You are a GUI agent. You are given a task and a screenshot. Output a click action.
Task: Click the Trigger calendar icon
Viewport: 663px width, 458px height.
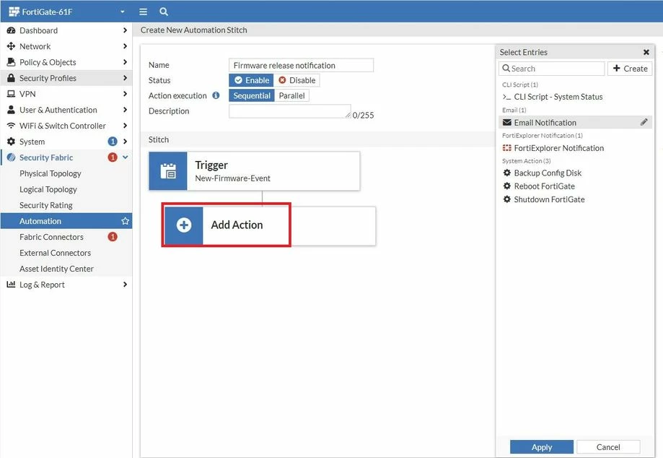coord(168,171)
